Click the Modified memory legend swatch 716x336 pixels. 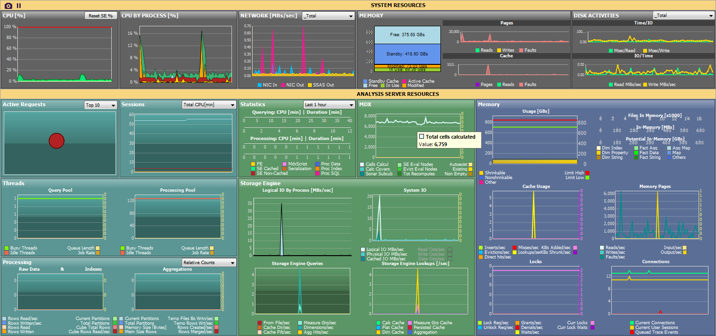404,86
